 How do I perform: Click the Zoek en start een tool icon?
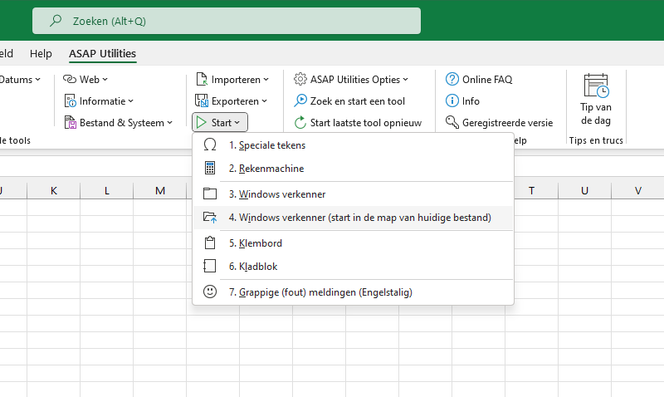[x=300, y=100]
